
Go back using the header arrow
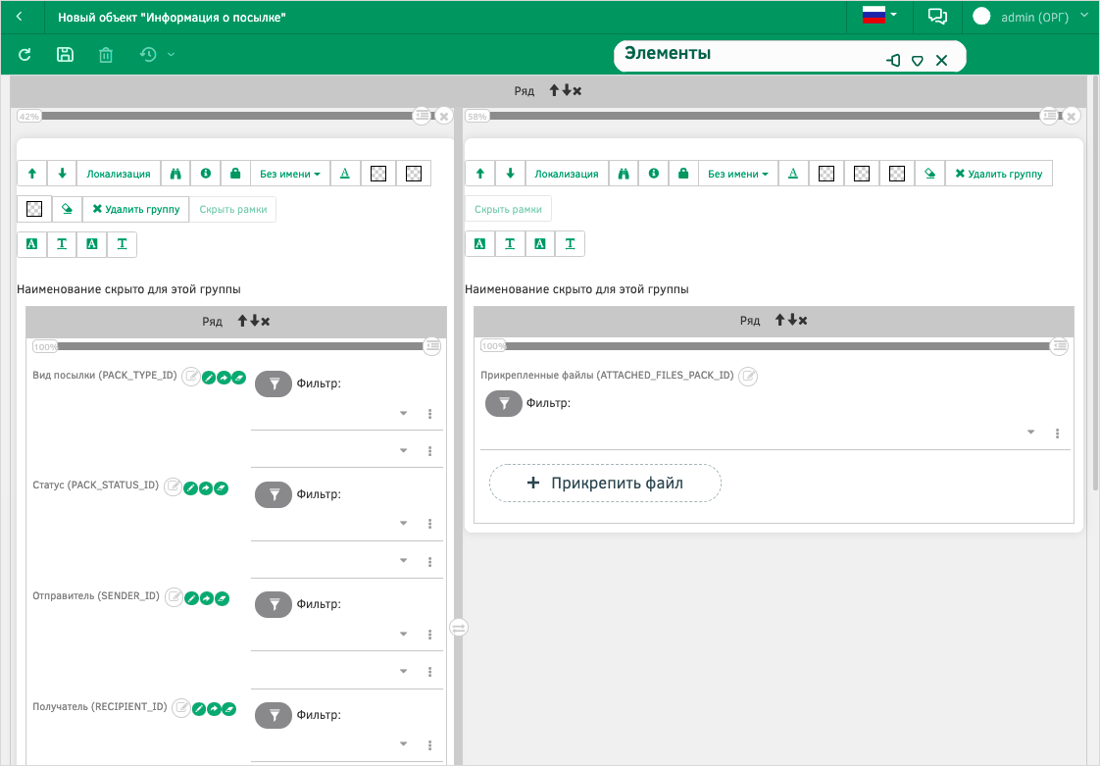19,17
